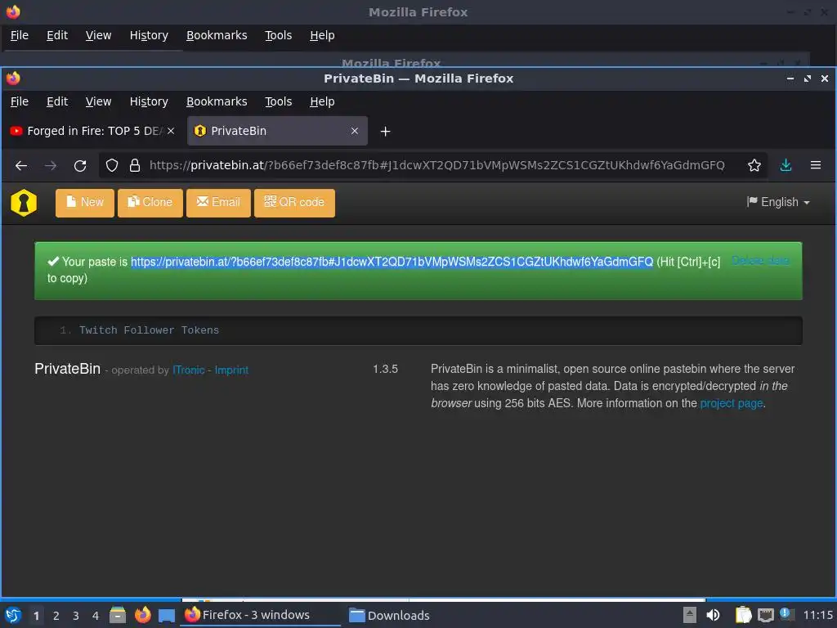Launch Firefox from taskbar quick launcher

tap(142, 615)
